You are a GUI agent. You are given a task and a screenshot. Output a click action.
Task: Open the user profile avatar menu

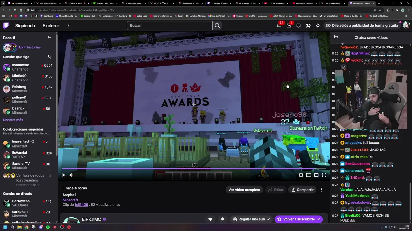pyautogui.click(x=406, y=25)
